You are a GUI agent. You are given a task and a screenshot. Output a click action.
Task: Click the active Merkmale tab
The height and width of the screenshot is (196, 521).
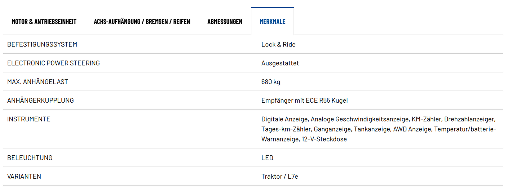pos(272,22)
